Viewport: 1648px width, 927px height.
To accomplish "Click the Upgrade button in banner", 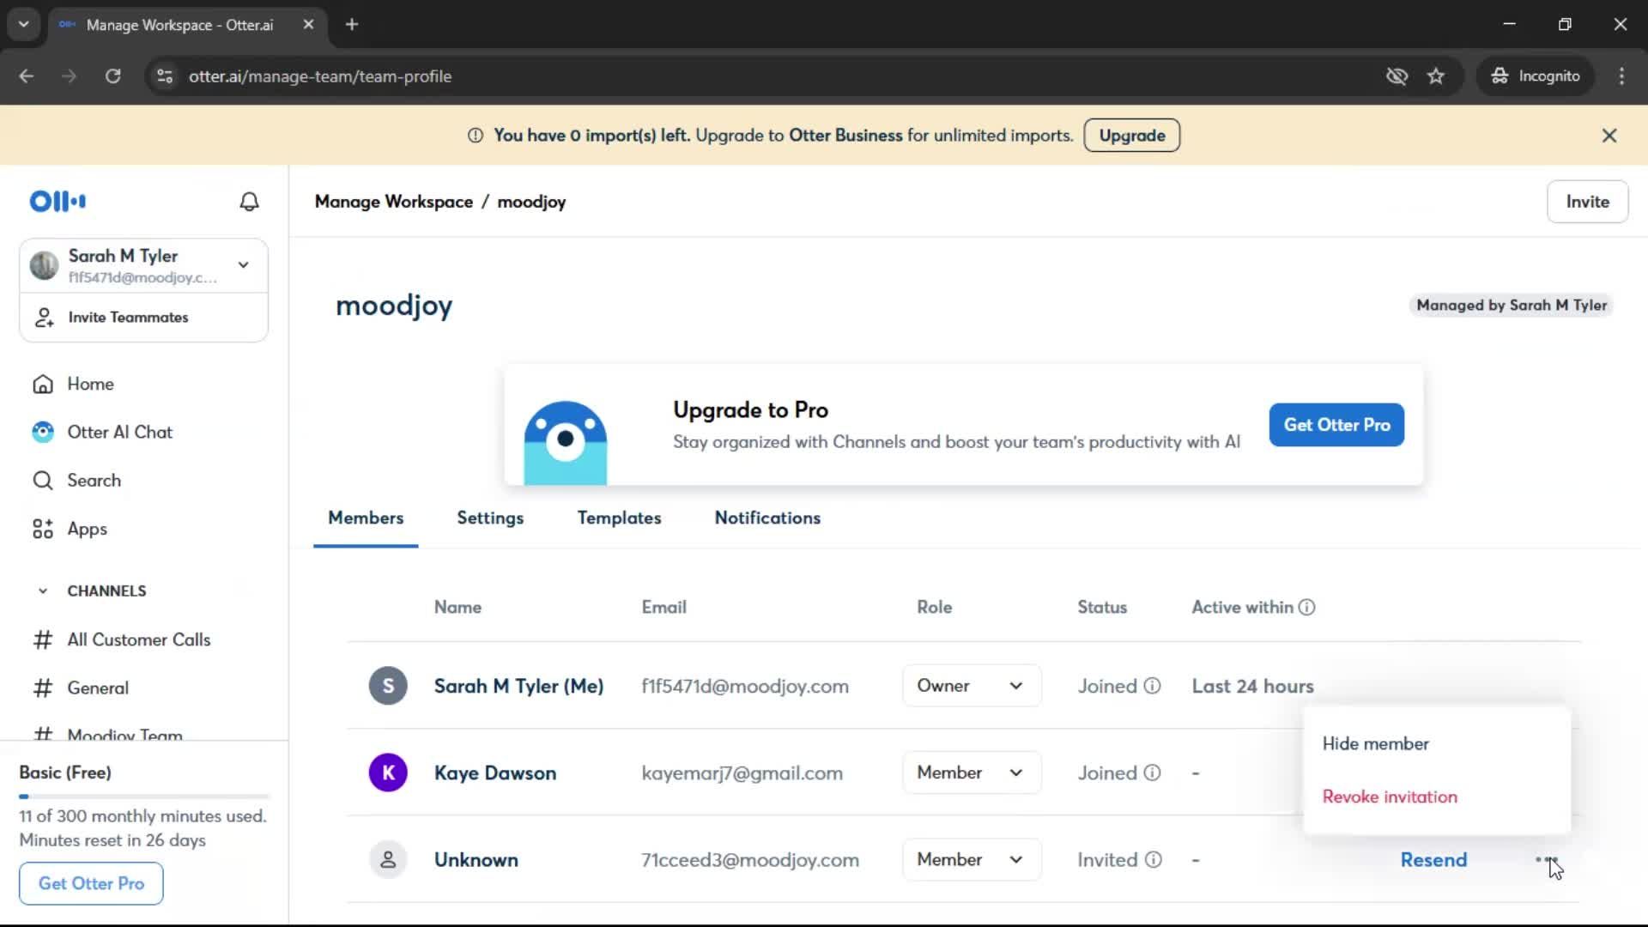I will [1131, 136].
